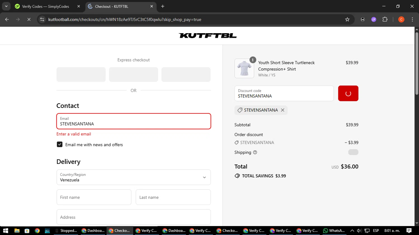Click the Address field
This screenshot has height=235, width=419.
click(134, 217)
